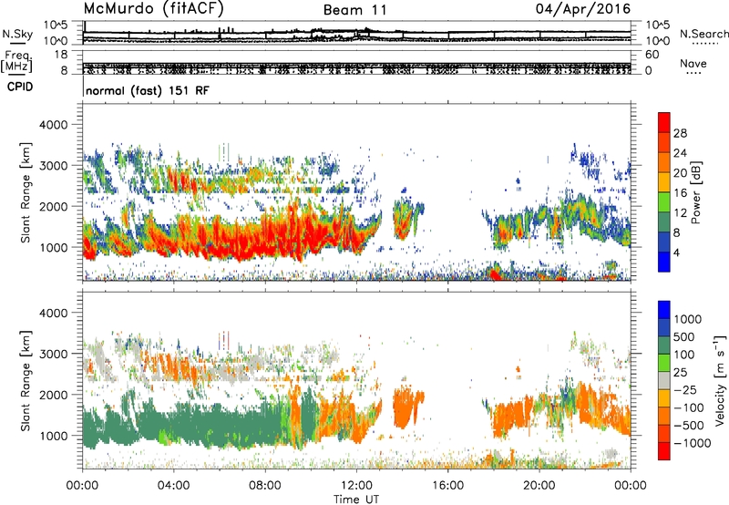Click the date '04/Apr/2016'
Image resolution: width=729 pixels, height=505 pixels.
(583, 9)
